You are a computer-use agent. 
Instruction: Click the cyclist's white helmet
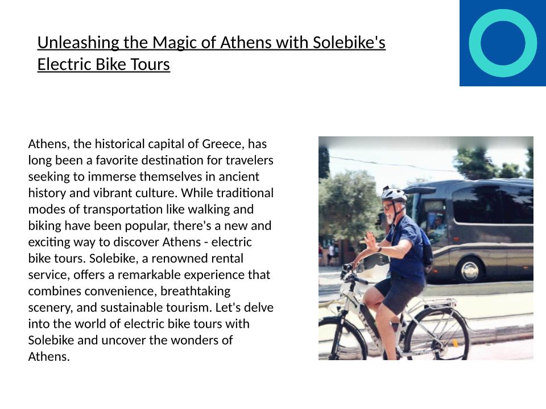tap(394, 195)
